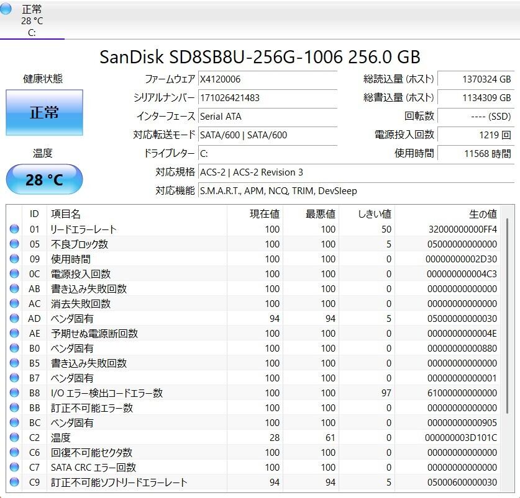Click the 正常 health status button
The width and height of the screenshot is (520, 498).
click(x=44, y=112)
